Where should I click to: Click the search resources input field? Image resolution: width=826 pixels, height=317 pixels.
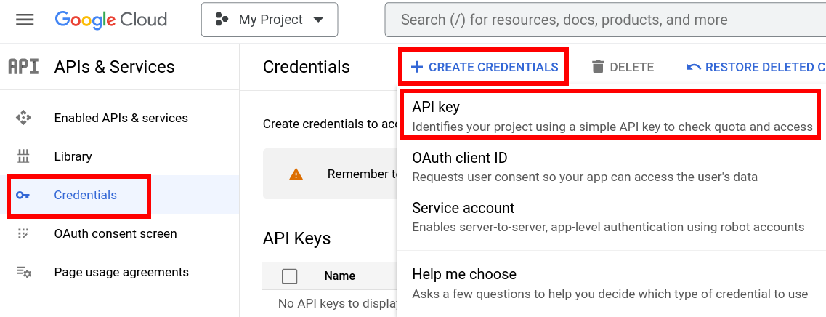pos(605,20)
